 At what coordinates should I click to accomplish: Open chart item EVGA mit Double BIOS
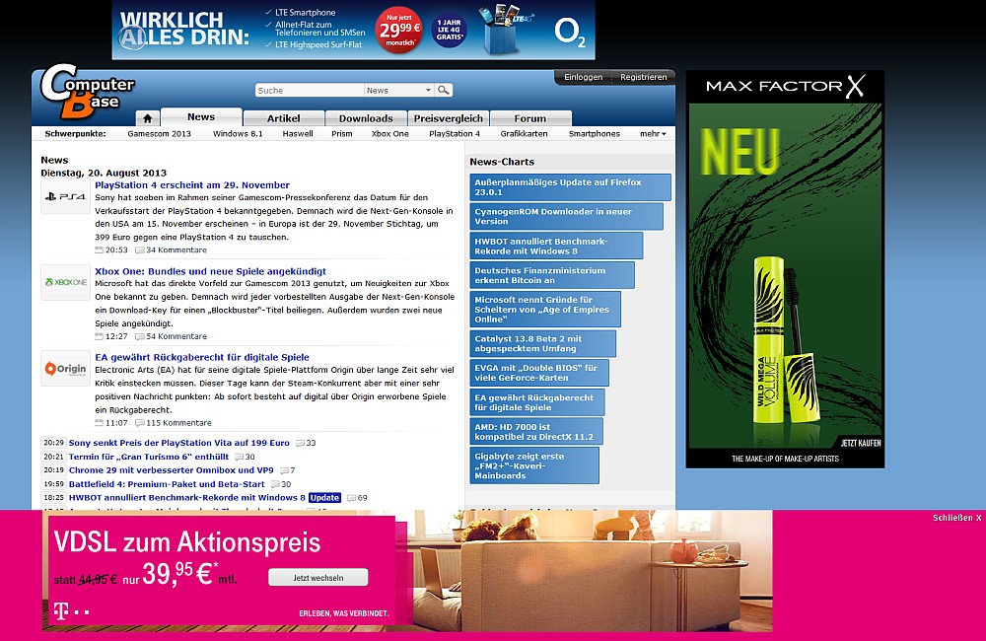(x=539, y=373)
